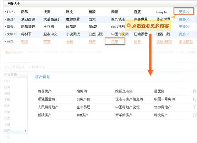Open 搜狐焦点网 in the list

[124, 91]
